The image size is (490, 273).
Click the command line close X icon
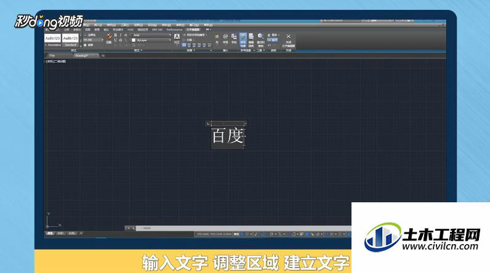coord(128,228)
